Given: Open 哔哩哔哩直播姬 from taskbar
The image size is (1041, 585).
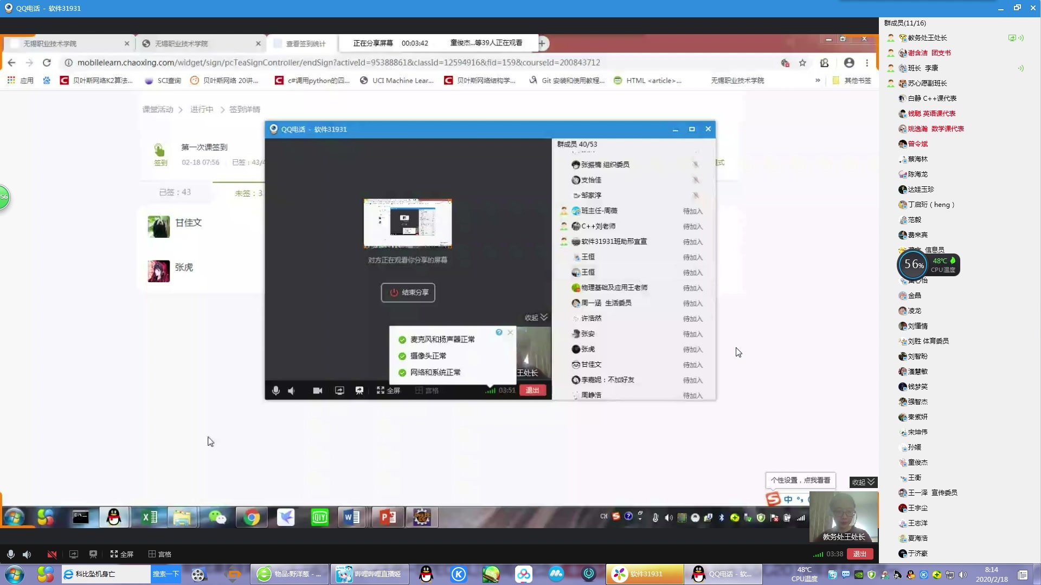Looking at the screenshot, I should click(x=369, y=574).
